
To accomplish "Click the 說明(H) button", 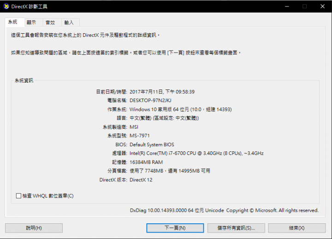I will point(34,228).
